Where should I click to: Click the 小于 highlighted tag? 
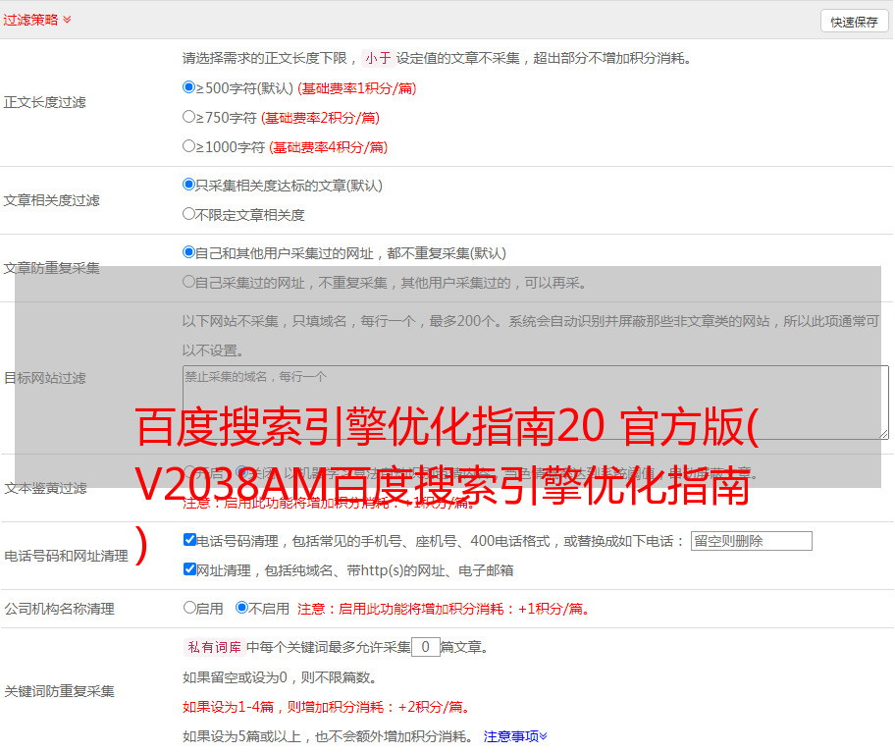[378, 58]
